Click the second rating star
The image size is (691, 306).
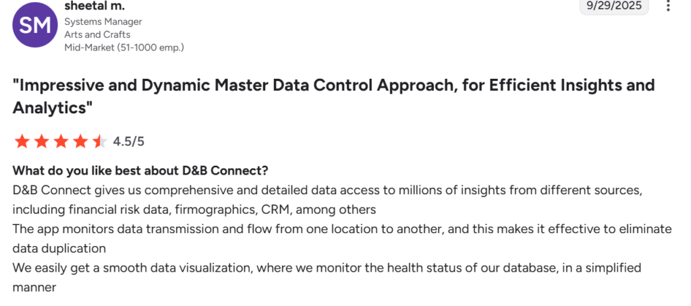pyautogui.click(x=41, y=142)
